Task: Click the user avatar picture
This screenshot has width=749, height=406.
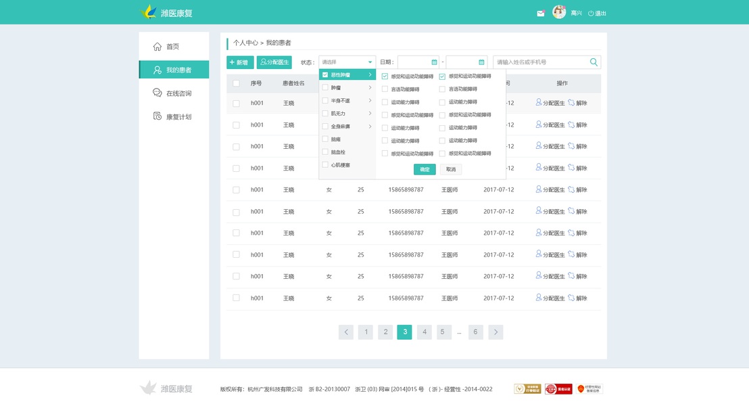Action: pos(559,12)
